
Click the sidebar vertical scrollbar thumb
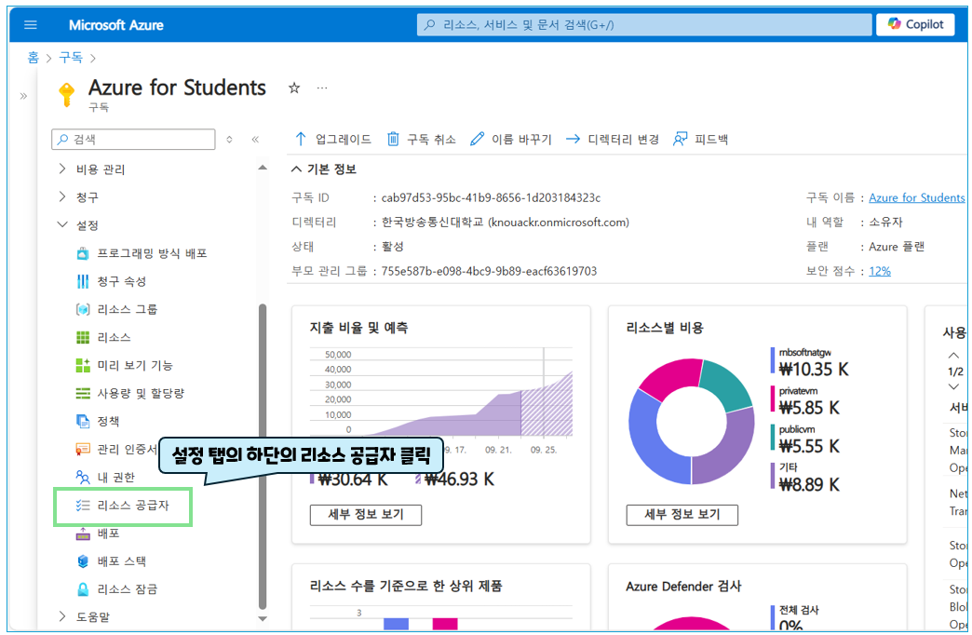tap(263, 456)
